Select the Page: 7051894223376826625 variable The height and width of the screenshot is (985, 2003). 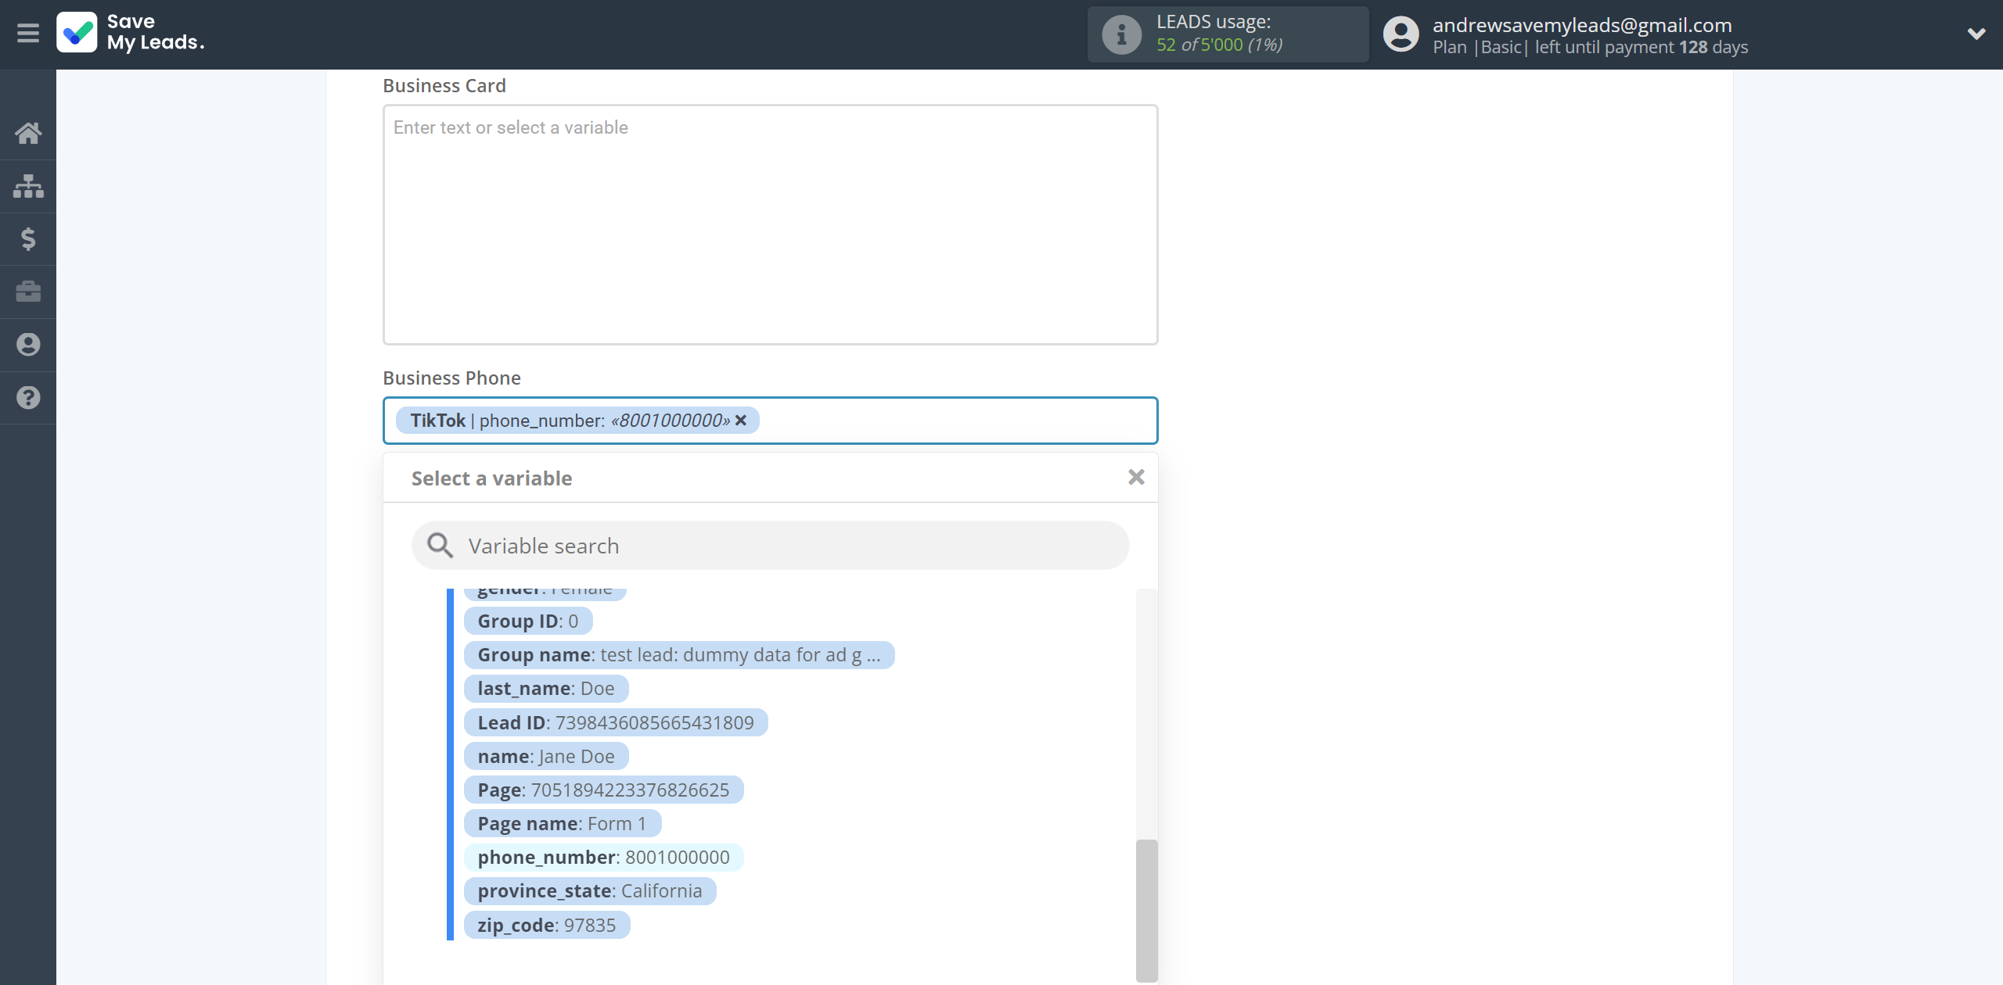pos(603,790)
